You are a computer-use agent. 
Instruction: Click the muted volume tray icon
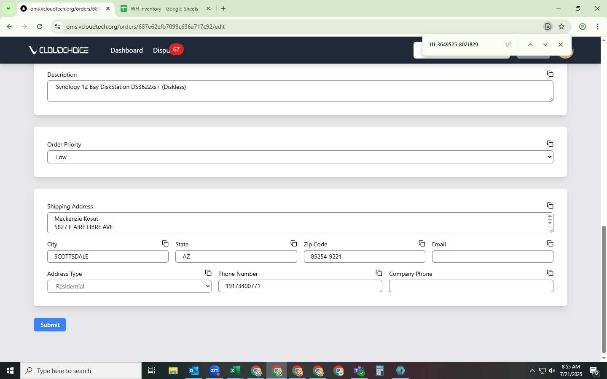pyautogui.click(x=552, y=371)
